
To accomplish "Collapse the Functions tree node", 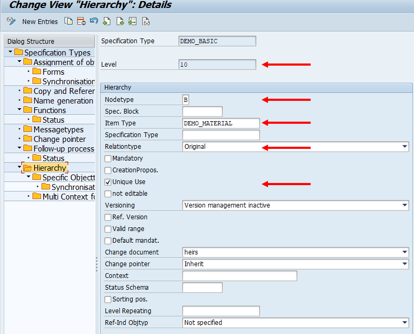I will point(19,110).
